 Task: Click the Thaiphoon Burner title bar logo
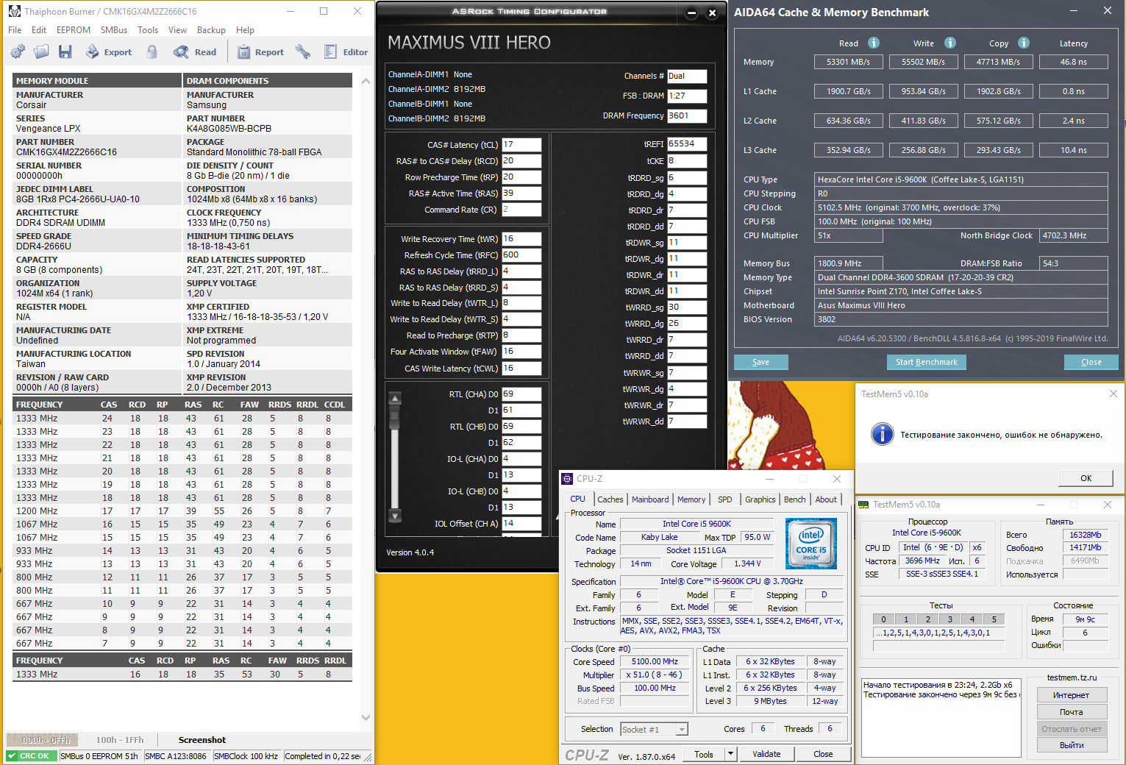coord(15,12)
